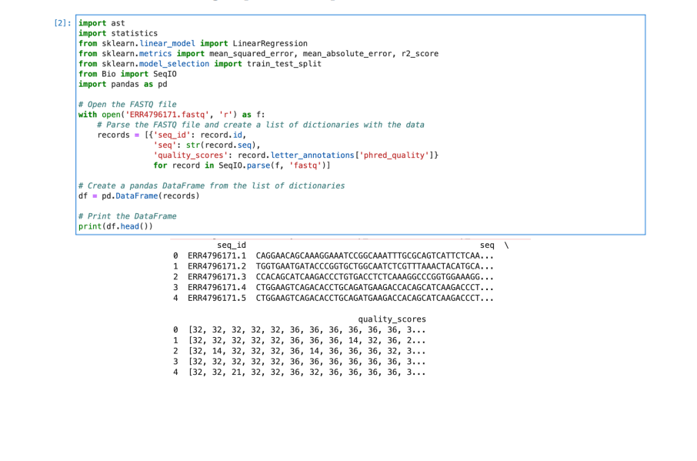The width and height of the screenshot is (697, 461).
Task: Click the '# Open the FASTQ file' comment
Action: point(127,105)
